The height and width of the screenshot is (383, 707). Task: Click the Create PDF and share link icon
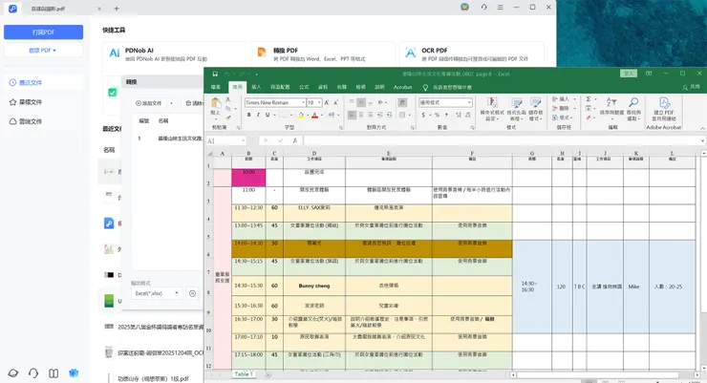tap(664, 103)
